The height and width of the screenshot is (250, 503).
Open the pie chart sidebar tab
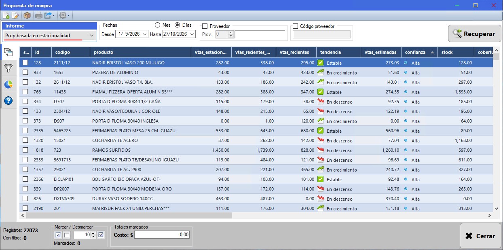(x=8, y=84)
